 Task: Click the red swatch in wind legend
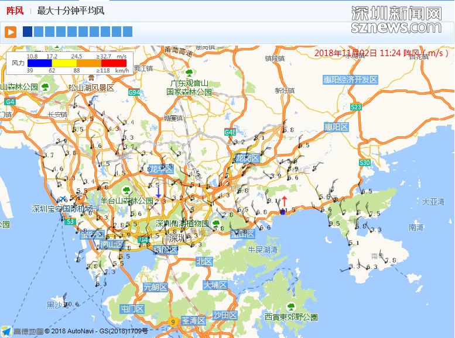[x=114, y=63]
